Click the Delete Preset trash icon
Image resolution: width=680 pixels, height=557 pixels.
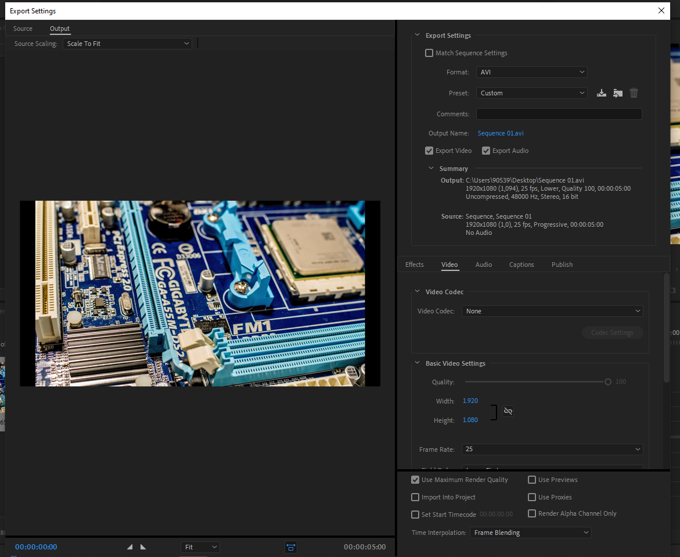click(x=634, y=93)
